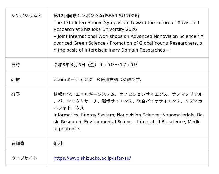Screen dimensions: 219x174
Task: Click the time range 9:00～17:00
Action: (x=118, y=65)
